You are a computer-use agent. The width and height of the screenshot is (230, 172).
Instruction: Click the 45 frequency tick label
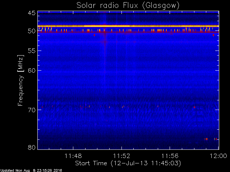pos(32,13)
